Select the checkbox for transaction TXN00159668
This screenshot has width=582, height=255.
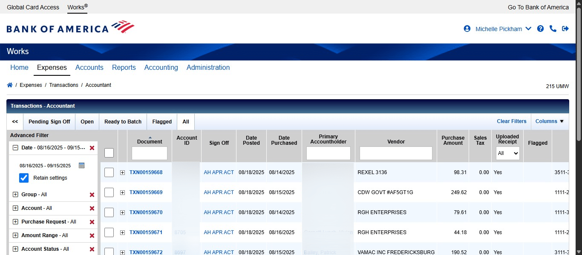pos(109,172)
